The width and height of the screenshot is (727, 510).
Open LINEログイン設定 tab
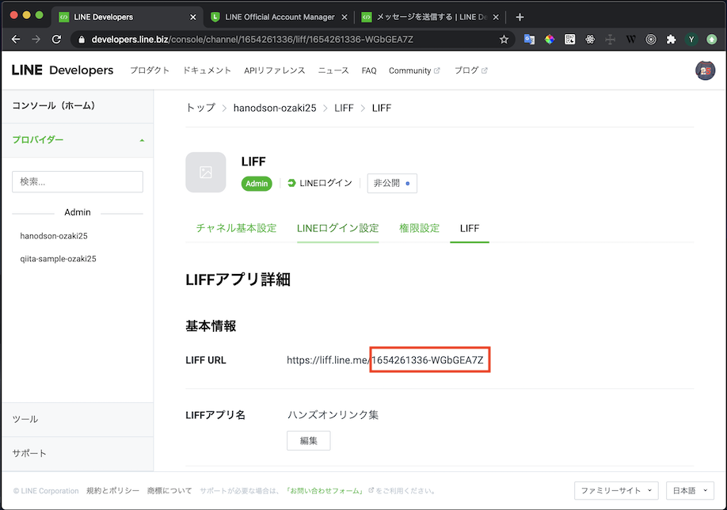(x=338, y=228)
